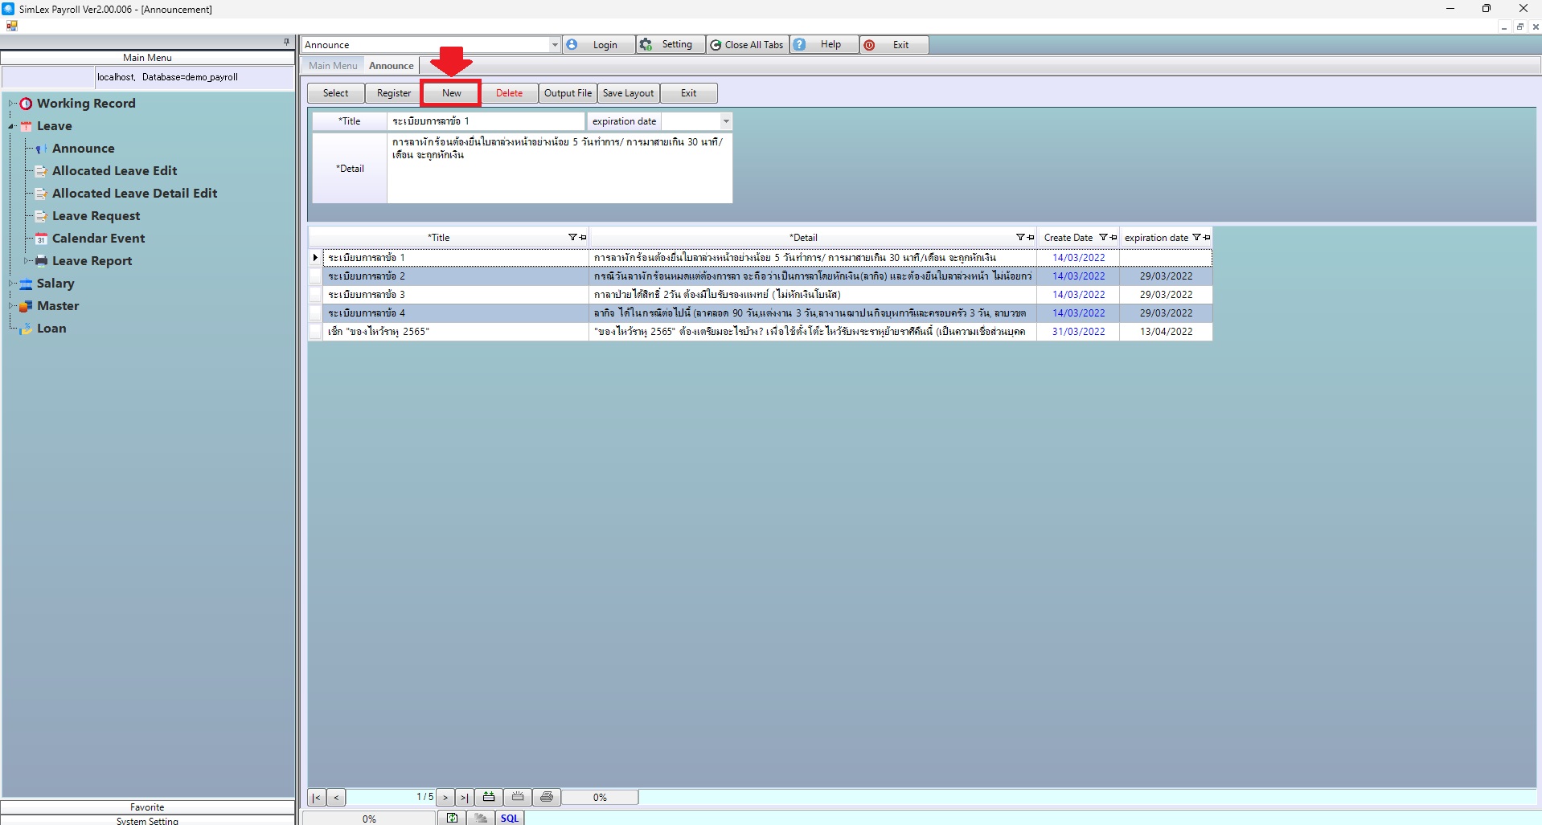
Task: Go to the last record with the >| button
Action: point(464,798)
